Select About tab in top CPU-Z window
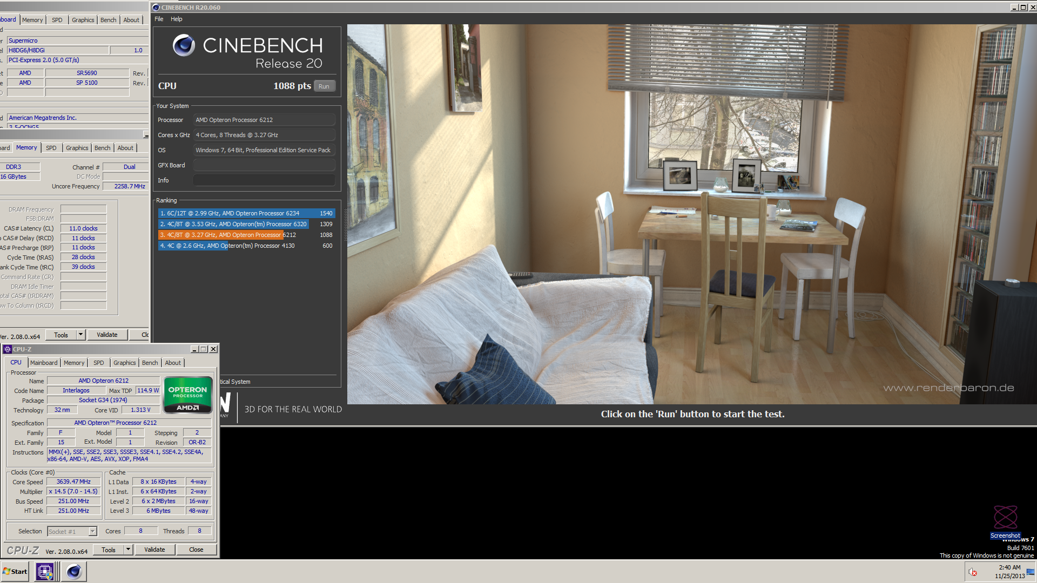Viewport: 1037px width, 583px height. pos(131,20)
